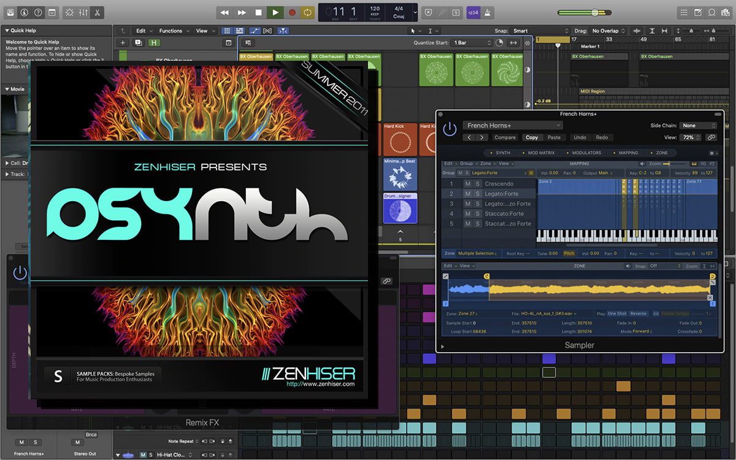Click the Rewind transport button

225,12
